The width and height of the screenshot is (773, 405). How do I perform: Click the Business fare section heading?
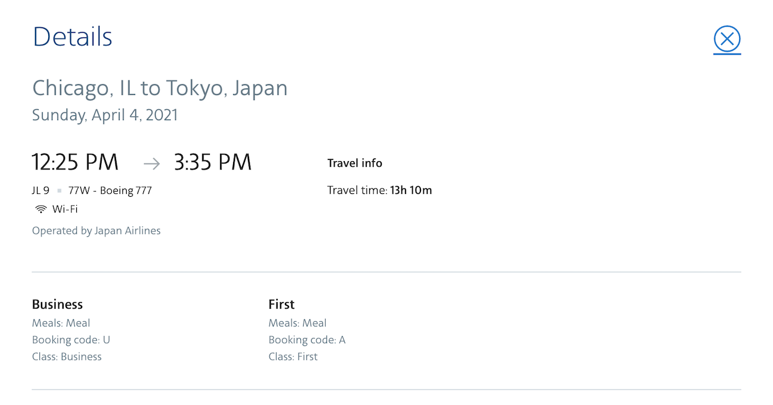point(57,304)
